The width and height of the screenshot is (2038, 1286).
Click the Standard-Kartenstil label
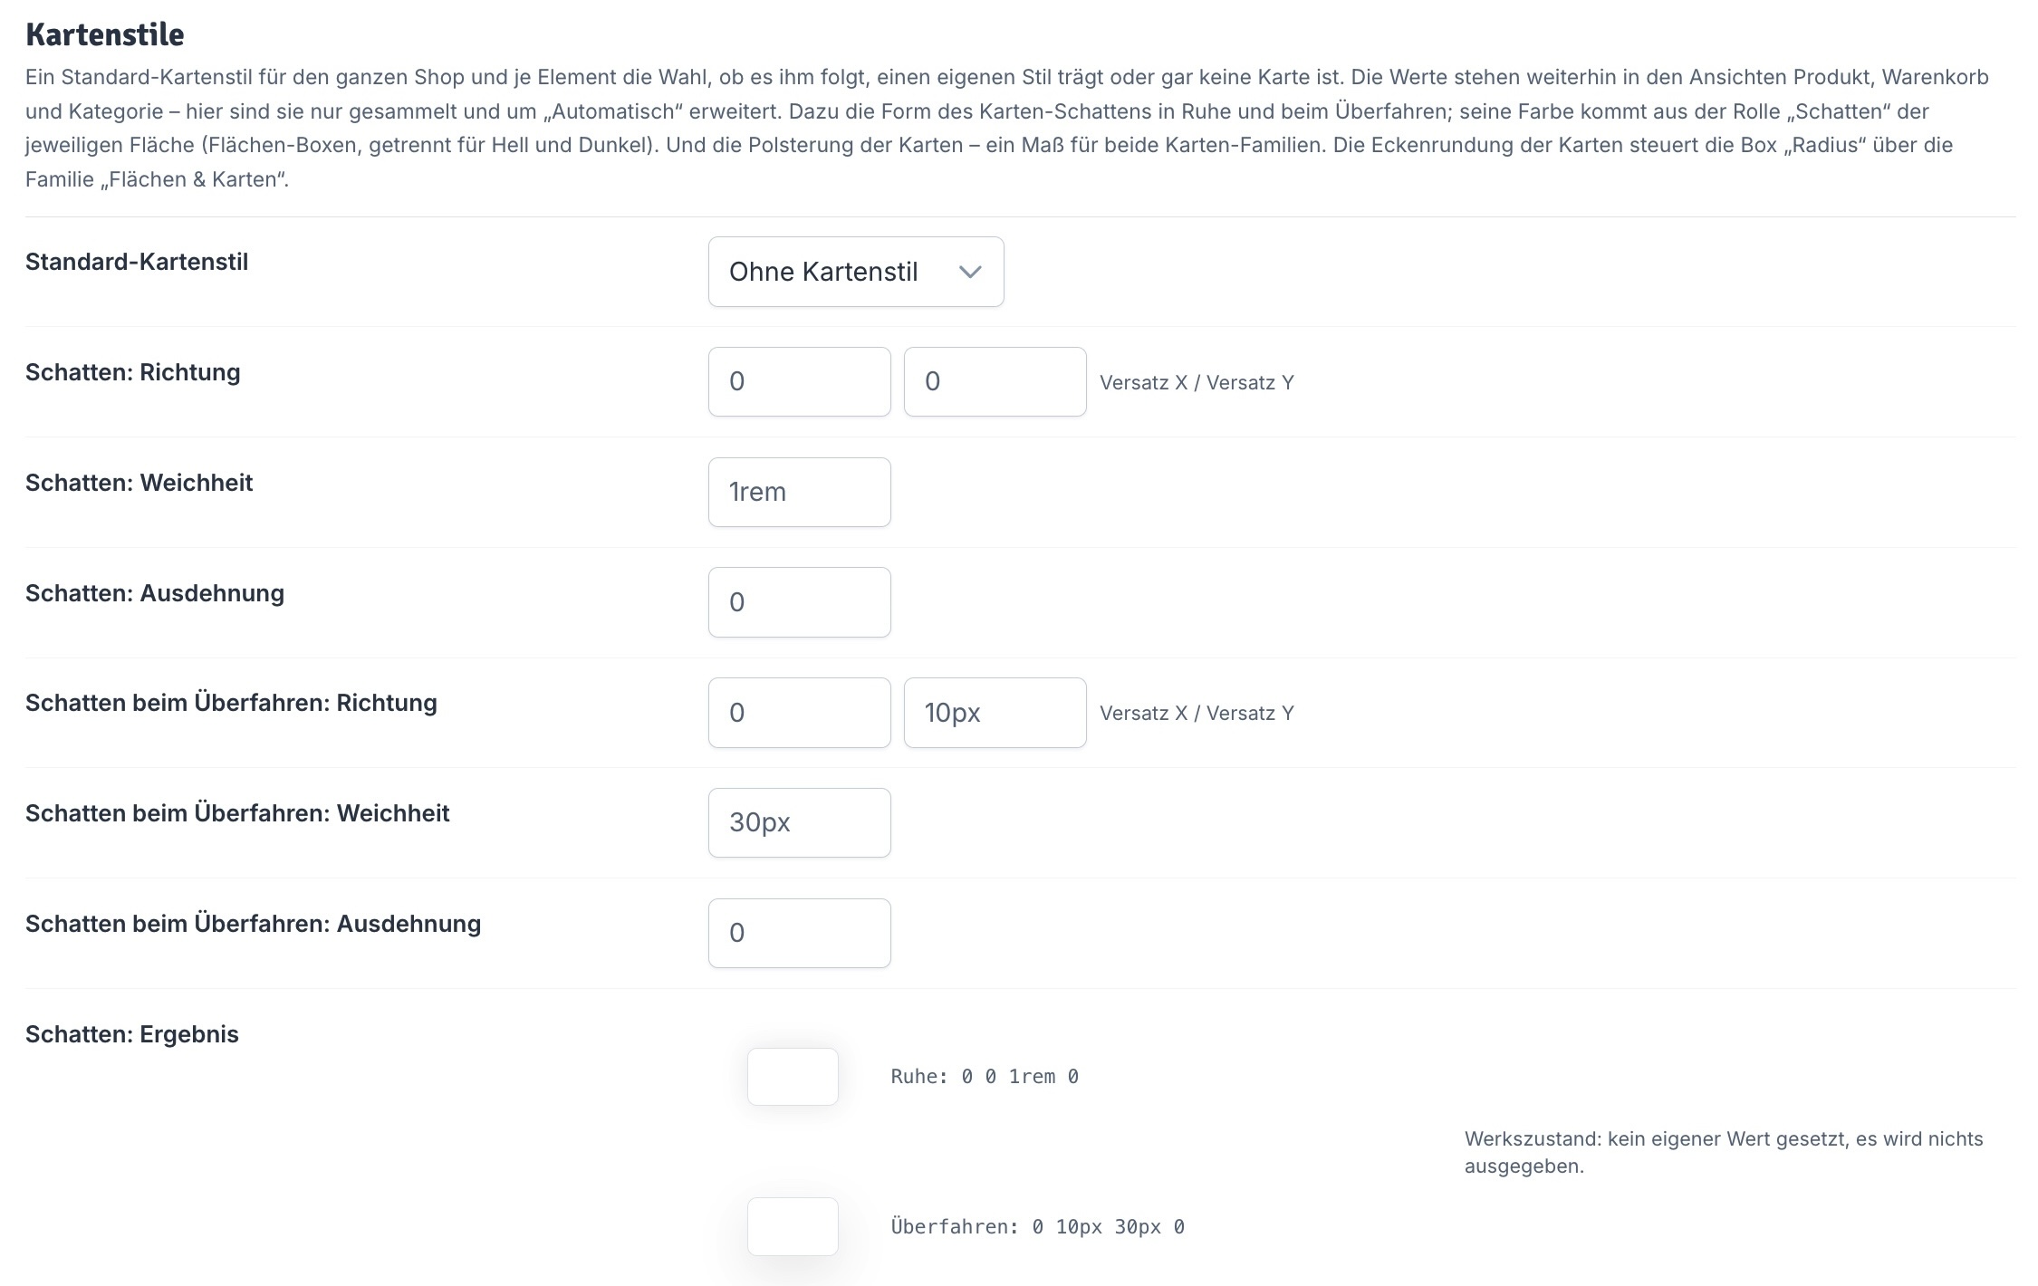[137, 262]
